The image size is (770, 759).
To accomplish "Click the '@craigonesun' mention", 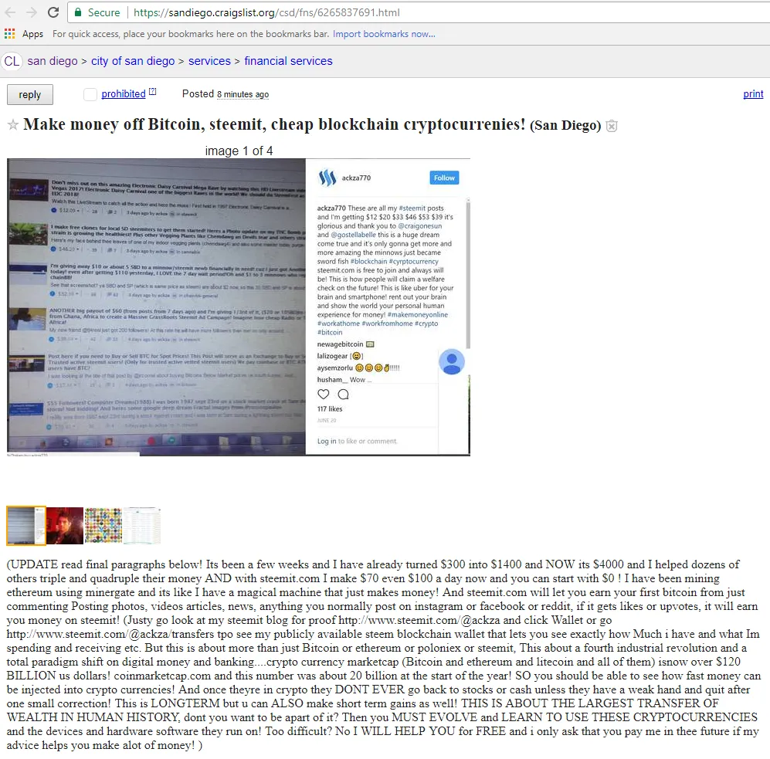I will pyautogui.click(x=419, y=225).
